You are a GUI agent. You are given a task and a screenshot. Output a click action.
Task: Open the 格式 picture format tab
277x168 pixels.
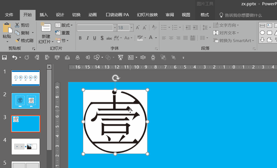tap(205, 15)
